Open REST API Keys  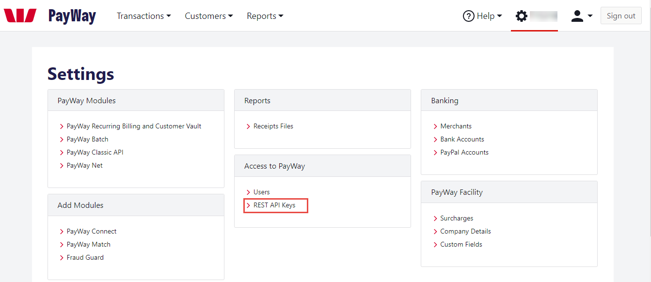[x=274, y=205]
